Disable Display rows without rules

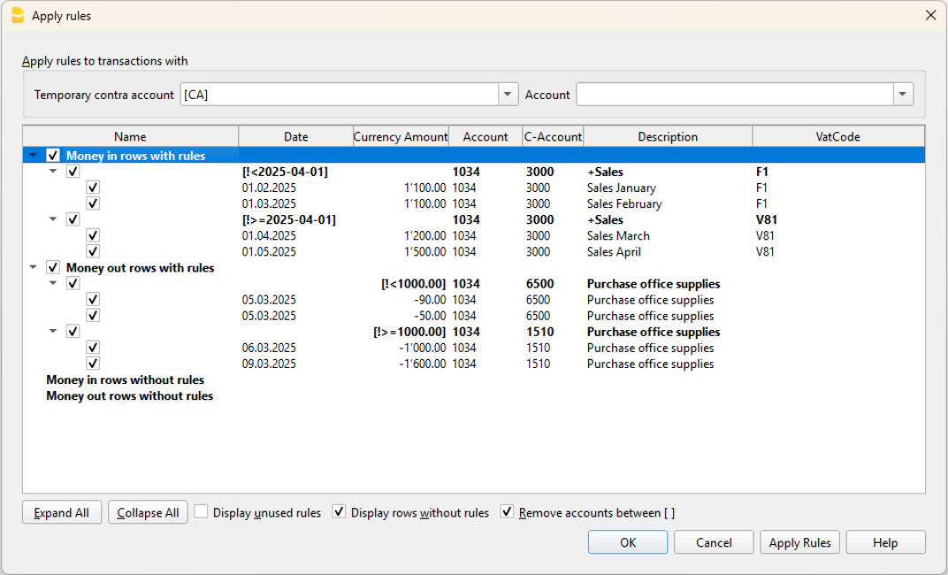[x=339, y=512]
